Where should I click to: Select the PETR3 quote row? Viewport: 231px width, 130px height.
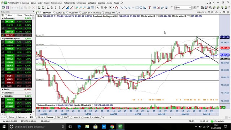(x=16, y=49)
